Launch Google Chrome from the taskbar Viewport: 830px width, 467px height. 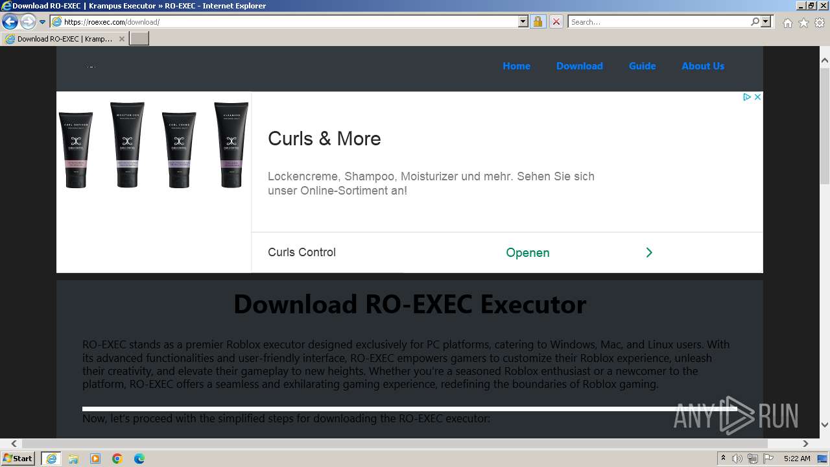coord(117,459)
